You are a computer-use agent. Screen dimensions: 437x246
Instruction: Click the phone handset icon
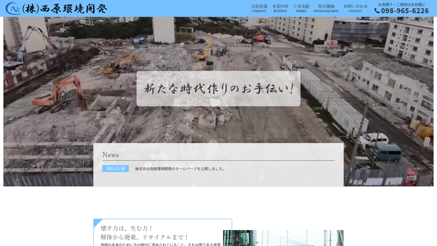(377, 10)
